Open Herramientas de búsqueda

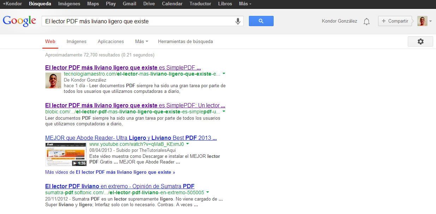coord(185,42)
